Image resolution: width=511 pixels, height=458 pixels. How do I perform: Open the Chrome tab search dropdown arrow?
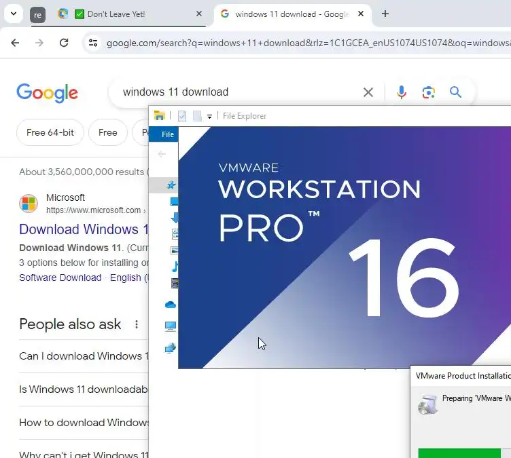(x=14, y=14)
